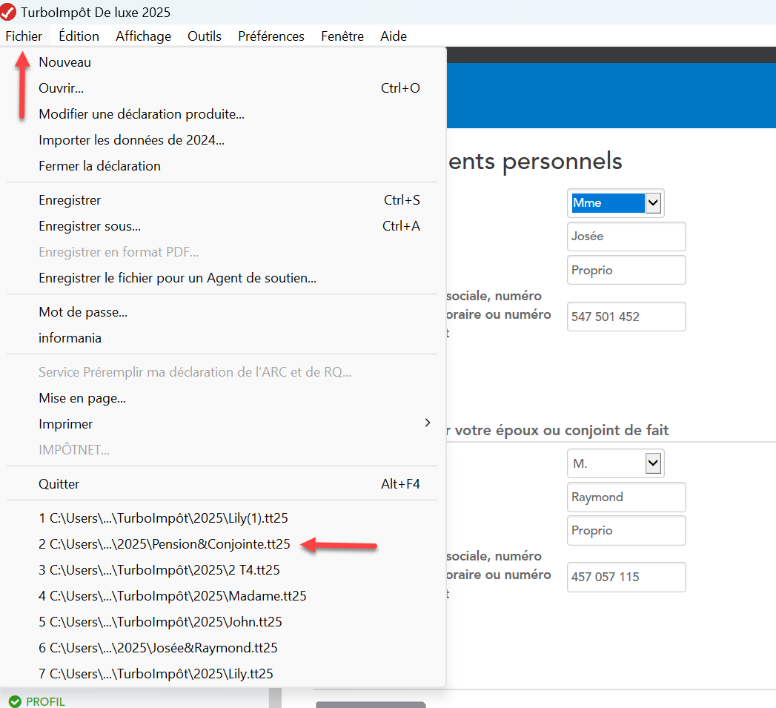The image size is (776, 708).
Task: Open Mise en page... entry
Action: [x=222, y=398]
